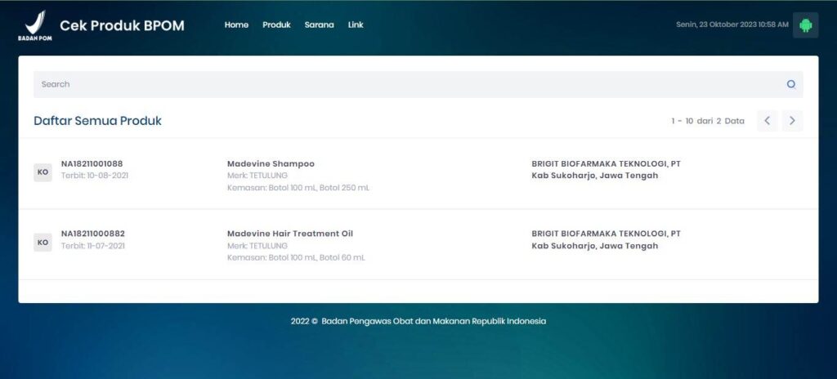This screenshot has width=837, height=379.
Task: Go to next page arrow
Action: pyautogui.click(x=792, y=121)
